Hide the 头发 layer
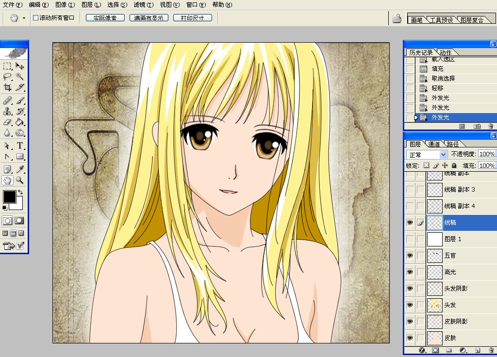This screenshot has height=357, width=497. [x=410, y=305]
